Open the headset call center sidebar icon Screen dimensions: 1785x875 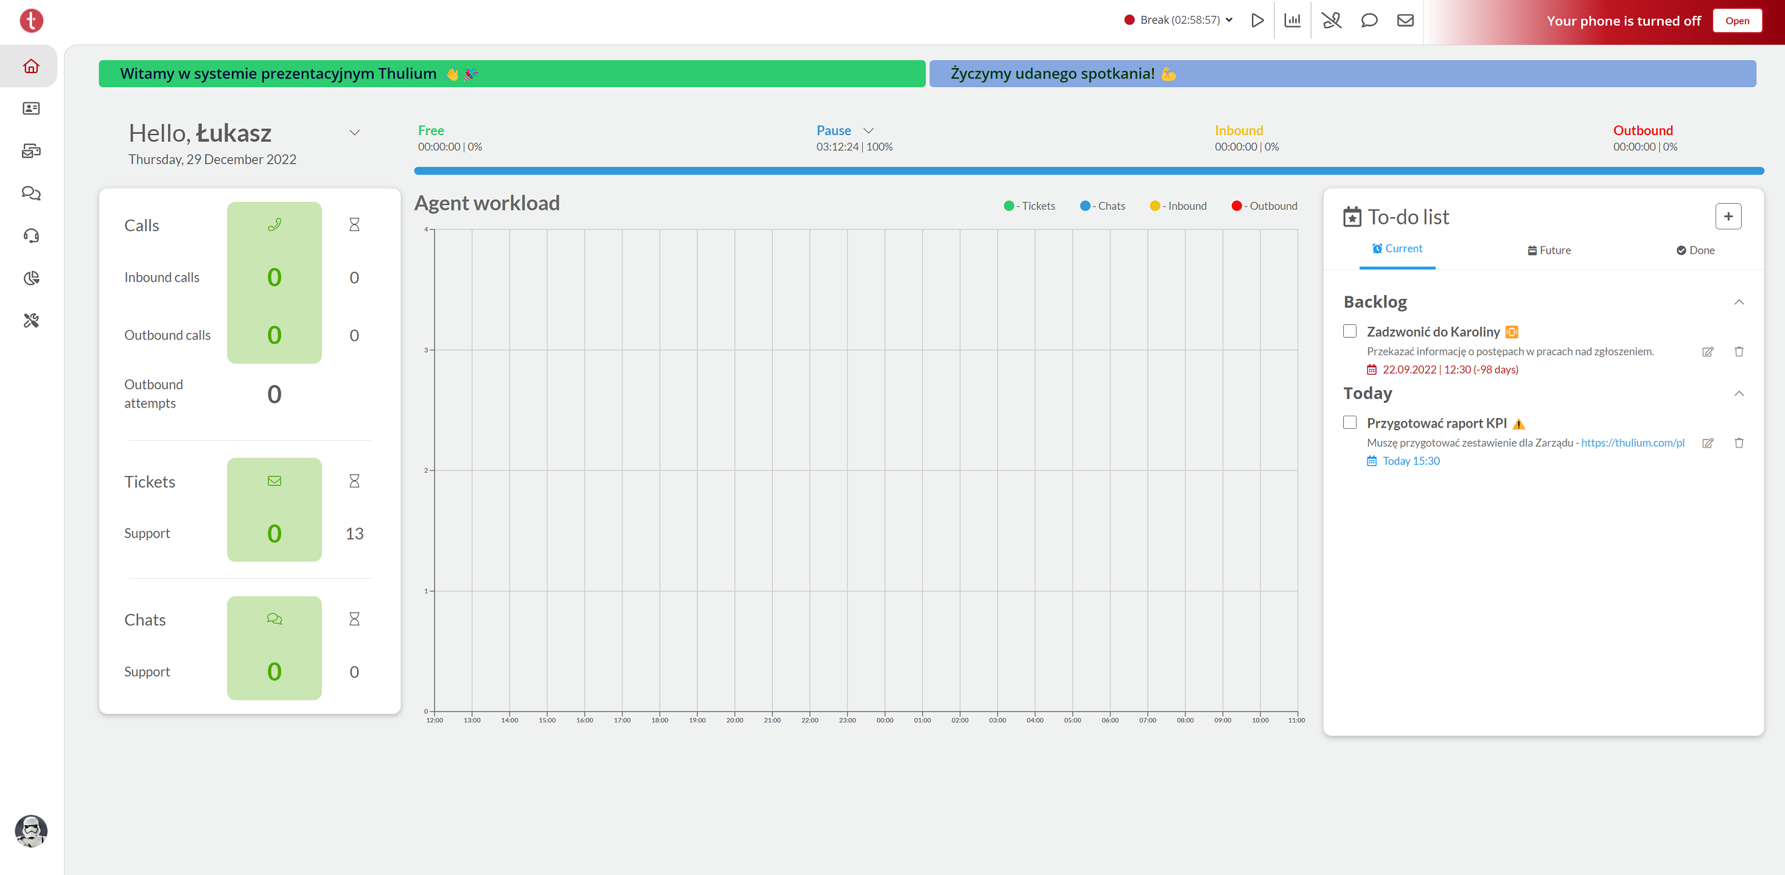pos(31,236)
